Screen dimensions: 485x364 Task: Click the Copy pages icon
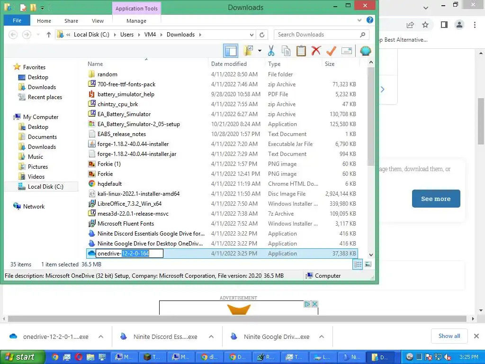(x=286, y=51)
